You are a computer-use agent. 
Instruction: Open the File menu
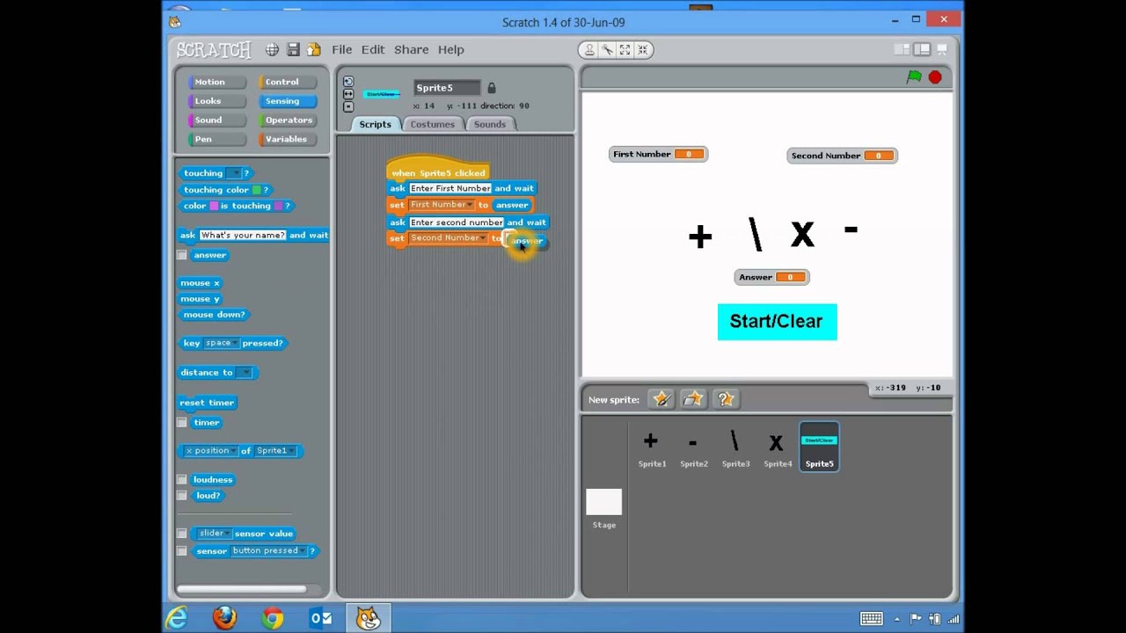click(342, 50)
